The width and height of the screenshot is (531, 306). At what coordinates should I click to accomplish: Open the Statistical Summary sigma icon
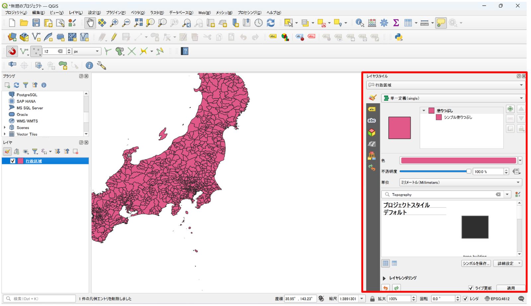(x=396, y=23)
